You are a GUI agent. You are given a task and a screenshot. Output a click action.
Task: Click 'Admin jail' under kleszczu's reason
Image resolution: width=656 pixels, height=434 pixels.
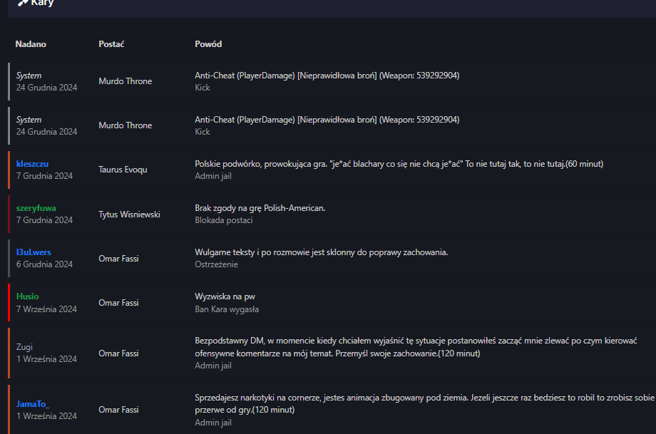pos(213,176)
